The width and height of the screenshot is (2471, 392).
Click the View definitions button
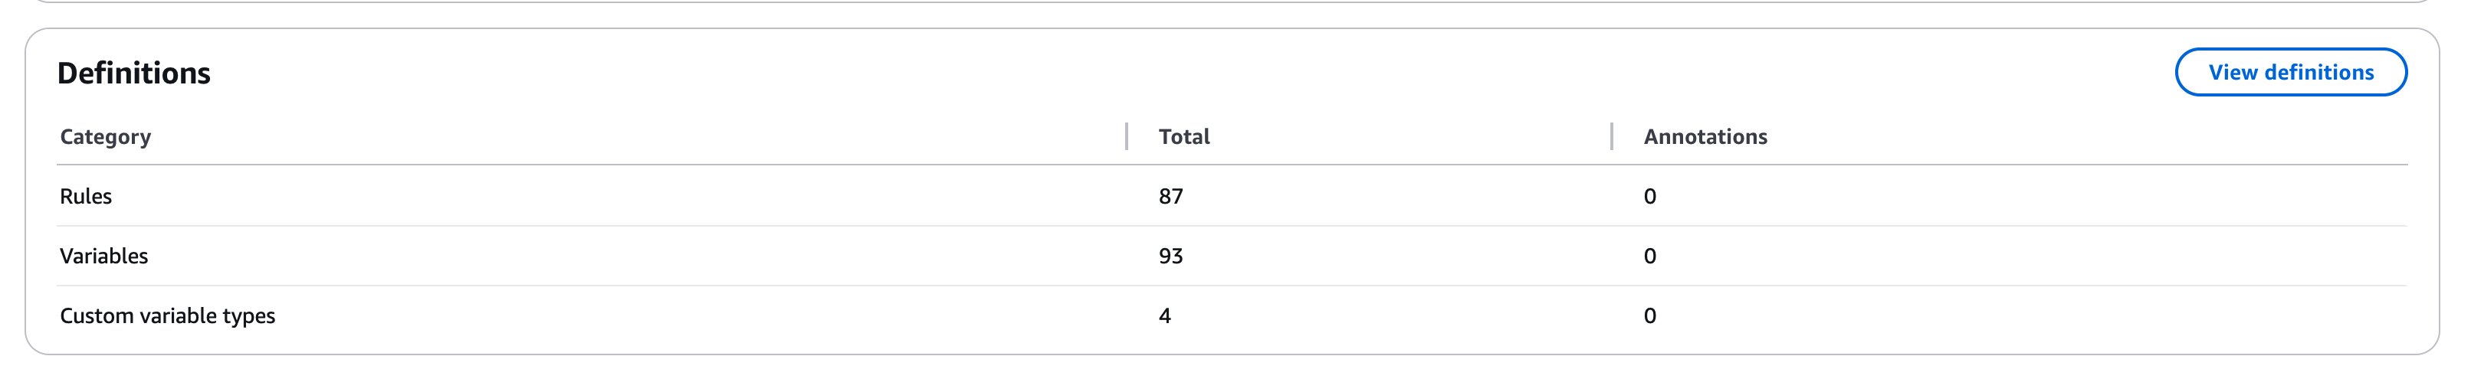2289,72
